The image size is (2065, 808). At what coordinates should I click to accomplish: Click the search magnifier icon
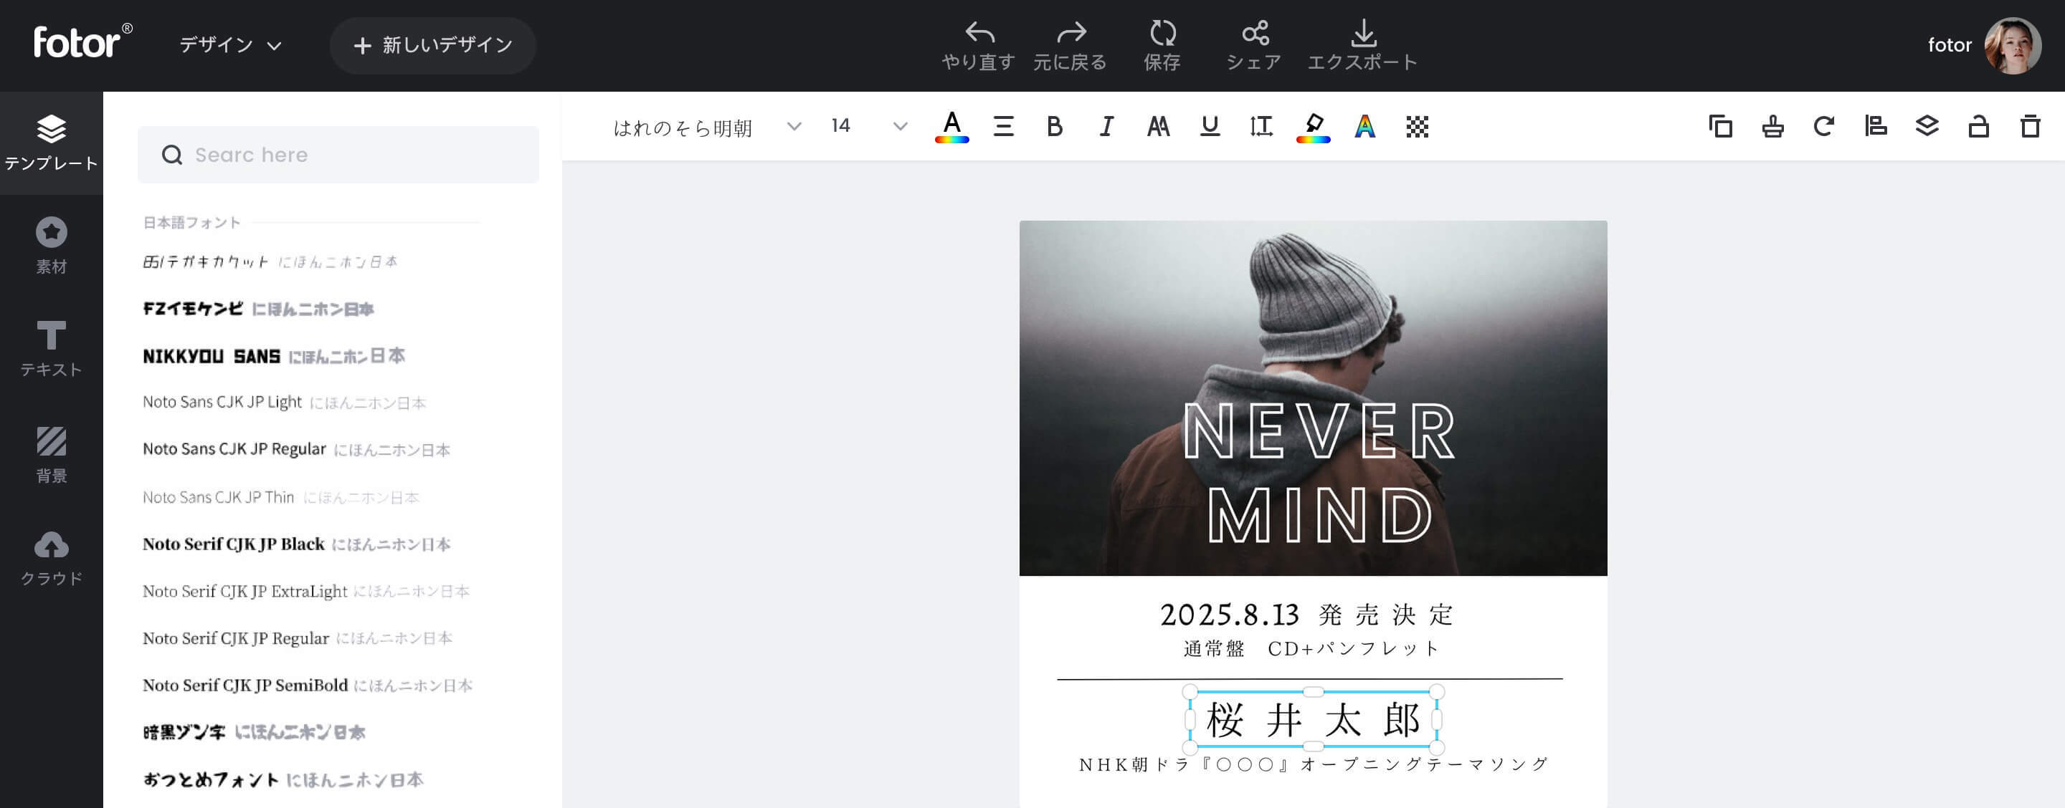(171, 155)
